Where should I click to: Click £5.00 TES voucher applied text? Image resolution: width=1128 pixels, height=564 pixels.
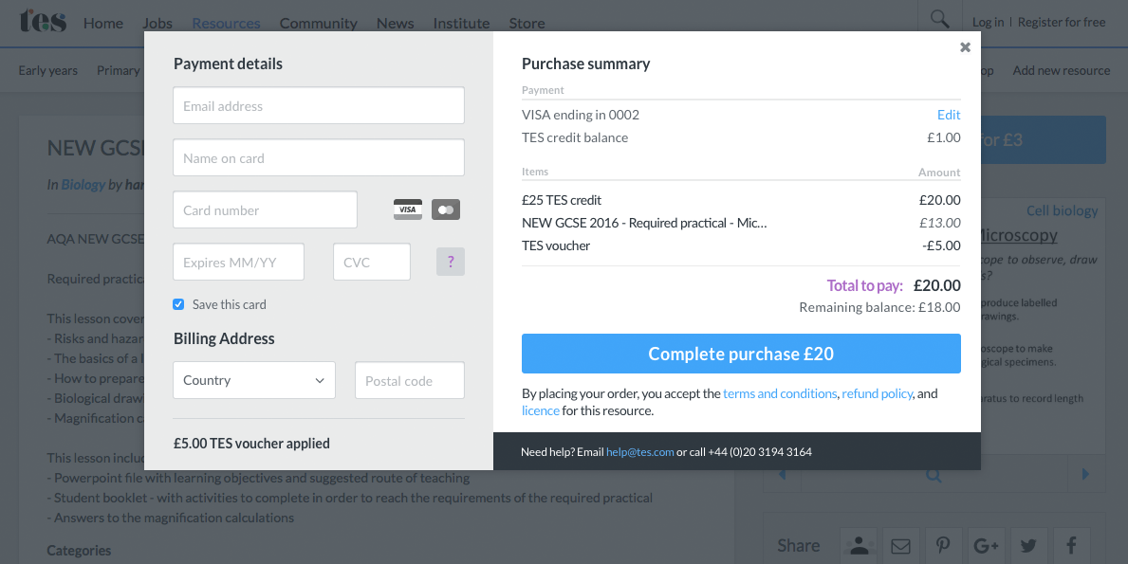pos(251,444)
